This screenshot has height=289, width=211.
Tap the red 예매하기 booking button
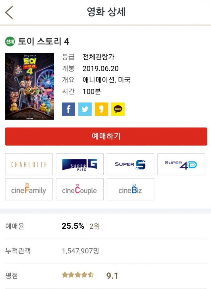106,136
